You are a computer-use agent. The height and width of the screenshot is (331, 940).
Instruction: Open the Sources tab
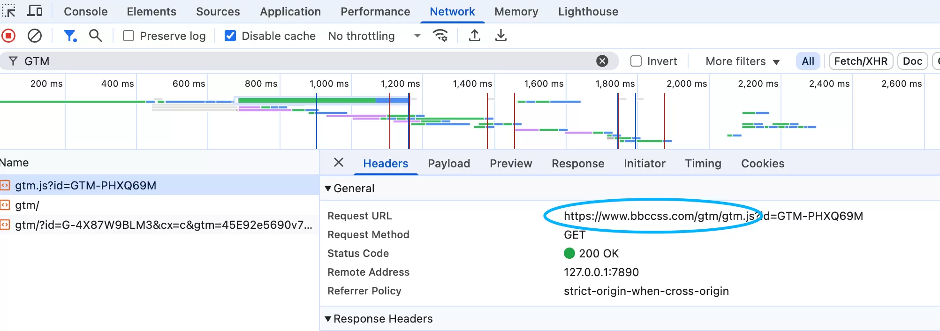tap(218, 11)
